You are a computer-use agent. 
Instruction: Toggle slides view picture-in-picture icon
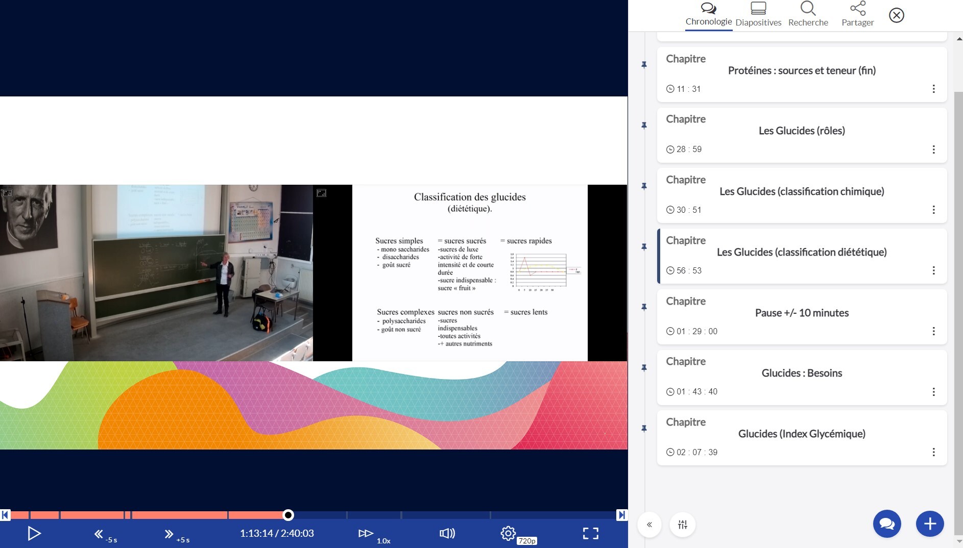(x=321, y=193)
